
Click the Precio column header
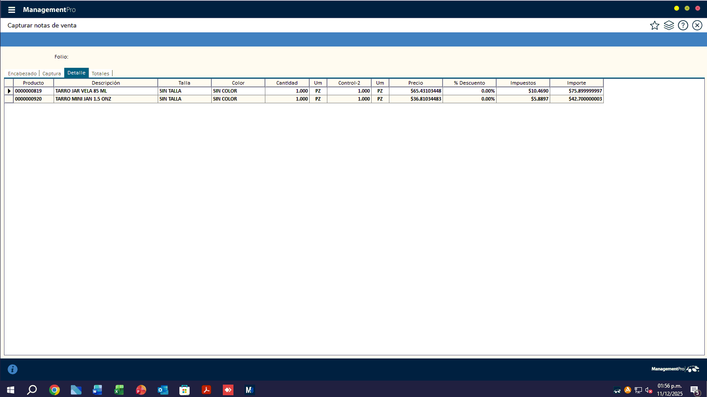416,83
